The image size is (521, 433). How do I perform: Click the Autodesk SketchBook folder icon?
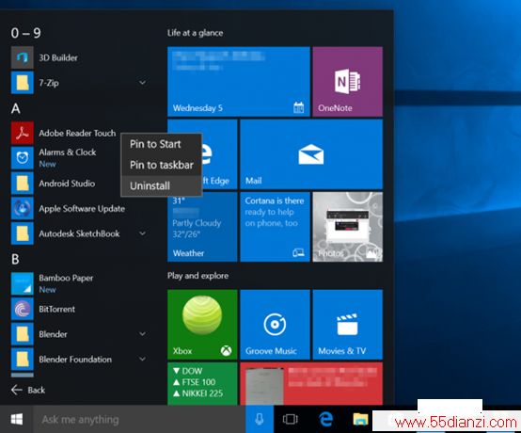click(23, 233)
